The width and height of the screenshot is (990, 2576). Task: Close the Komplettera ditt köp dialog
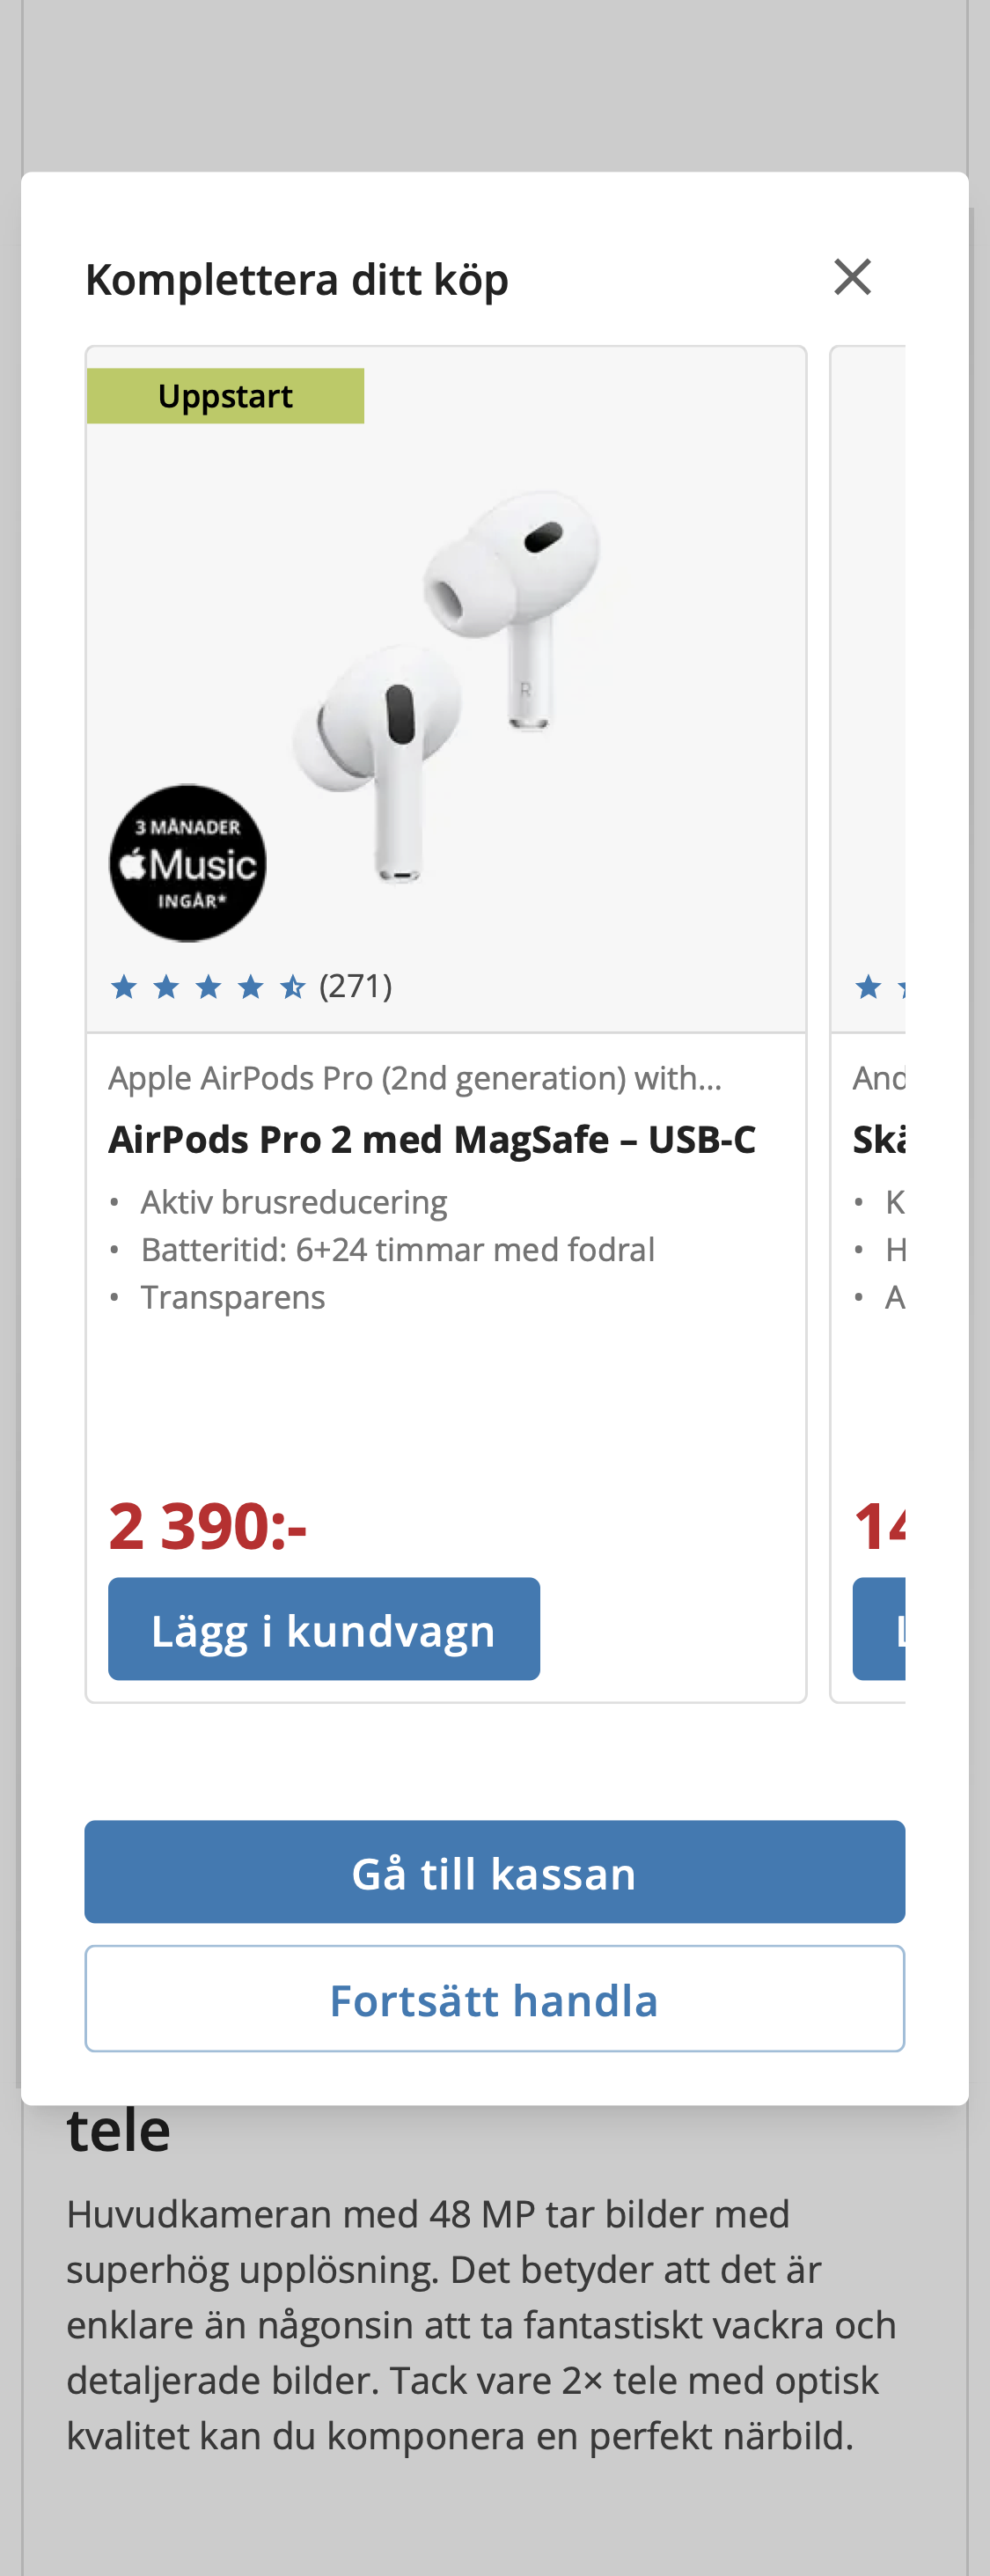(852, 277)
